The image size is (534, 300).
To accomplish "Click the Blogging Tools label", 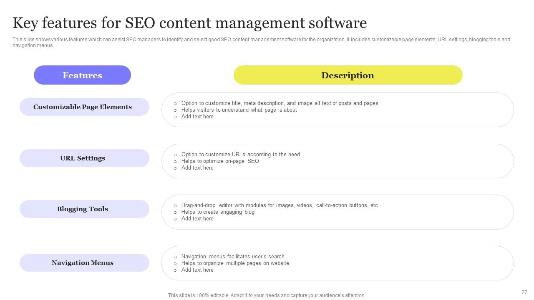I will pos(84,209).
